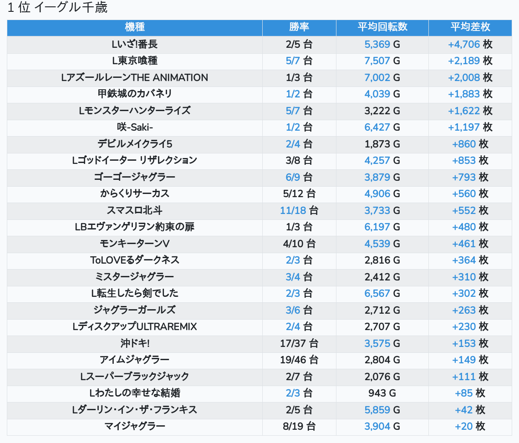Click the 4,039 G average spins value
This screenshot has height=443, width=519.
point(382,94)
